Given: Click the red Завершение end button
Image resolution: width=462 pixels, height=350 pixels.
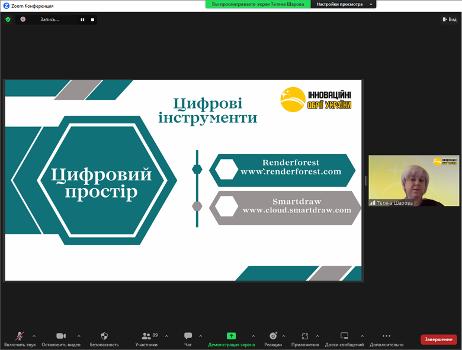Looking at the screenshot, I should click(x=438, y=339).
